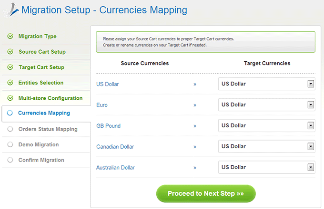The height and width of the screenshot is (209, 324).
Task: Open target currency dropdown for GB Pound
Action: coord(266,125)
